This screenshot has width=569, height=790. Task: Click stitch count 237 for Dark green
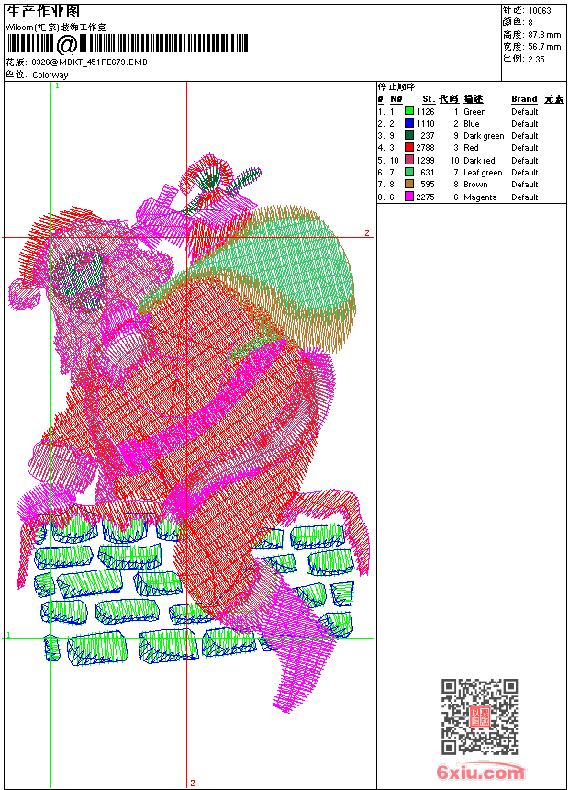[x=428, y=136]
